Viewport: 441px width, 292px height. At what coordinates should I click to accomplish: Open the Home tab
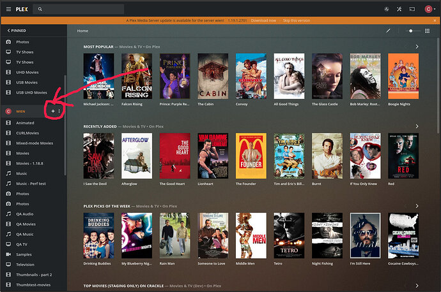click(82, 31)
